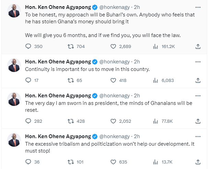Screen dimensions: 214x169
Task: Click @honkenagy handle on the third tweet
Action: tap(115, 96)
